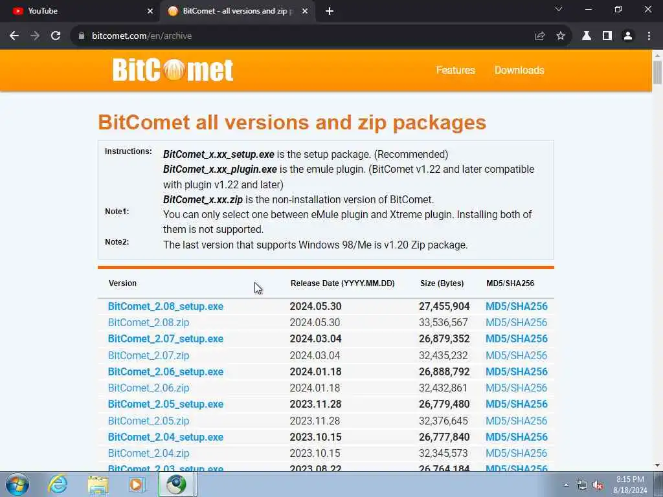663x497 pixels.
Task: Click the Chrome taskbar button
Action: 176,484
